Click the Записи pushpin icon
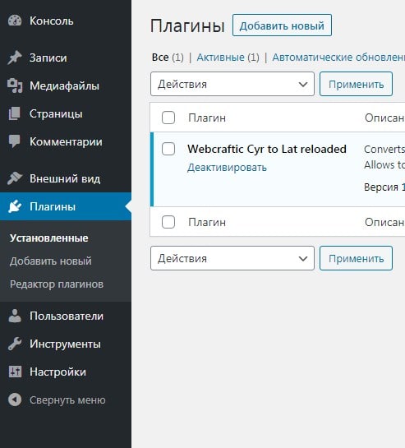Image resolution: width=405 pixels, height=448 pixels. click(15, 58)
